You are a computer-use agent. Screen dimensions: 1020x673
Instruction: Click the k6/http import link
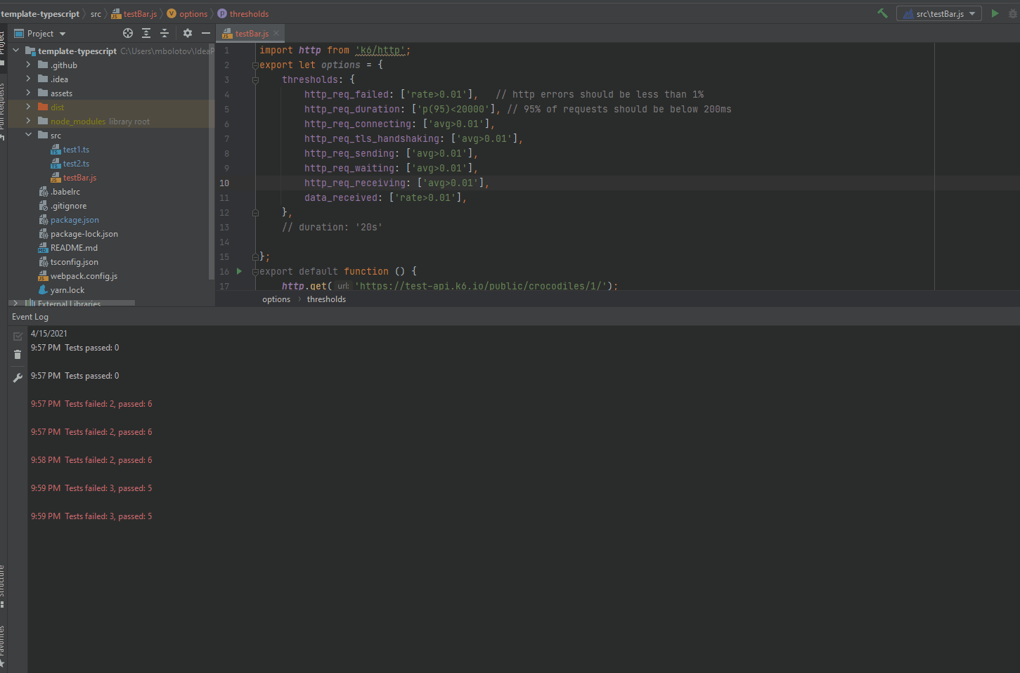pos(382,50)
